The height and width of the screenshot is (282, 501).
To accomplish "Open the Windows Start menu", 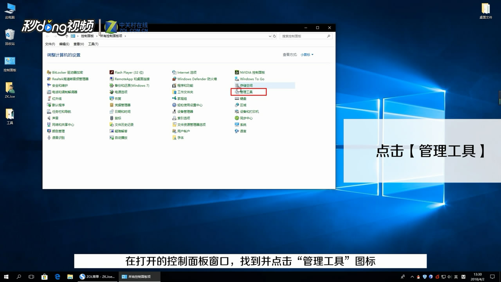I will click(x=6, y=277).
